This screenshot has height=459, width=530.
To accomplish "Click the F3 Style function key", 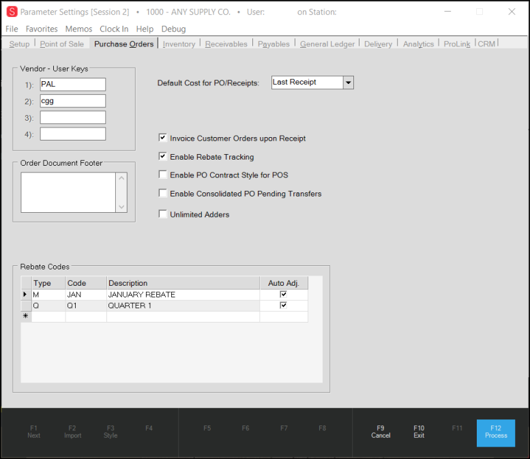I will click(x=111, y=432).
